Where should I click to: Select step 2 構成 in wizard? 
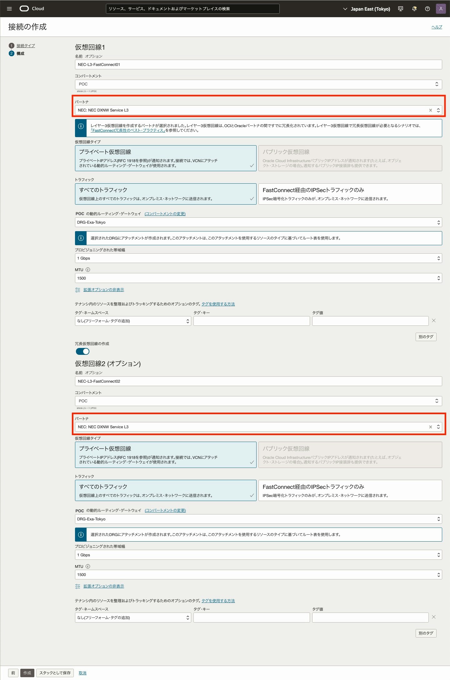pyautogui.click(x=20, y=53)
